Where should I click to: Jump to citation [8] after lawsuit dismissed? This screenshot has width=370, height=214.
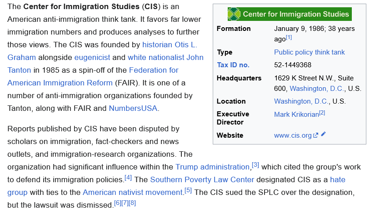click(132, 203)
